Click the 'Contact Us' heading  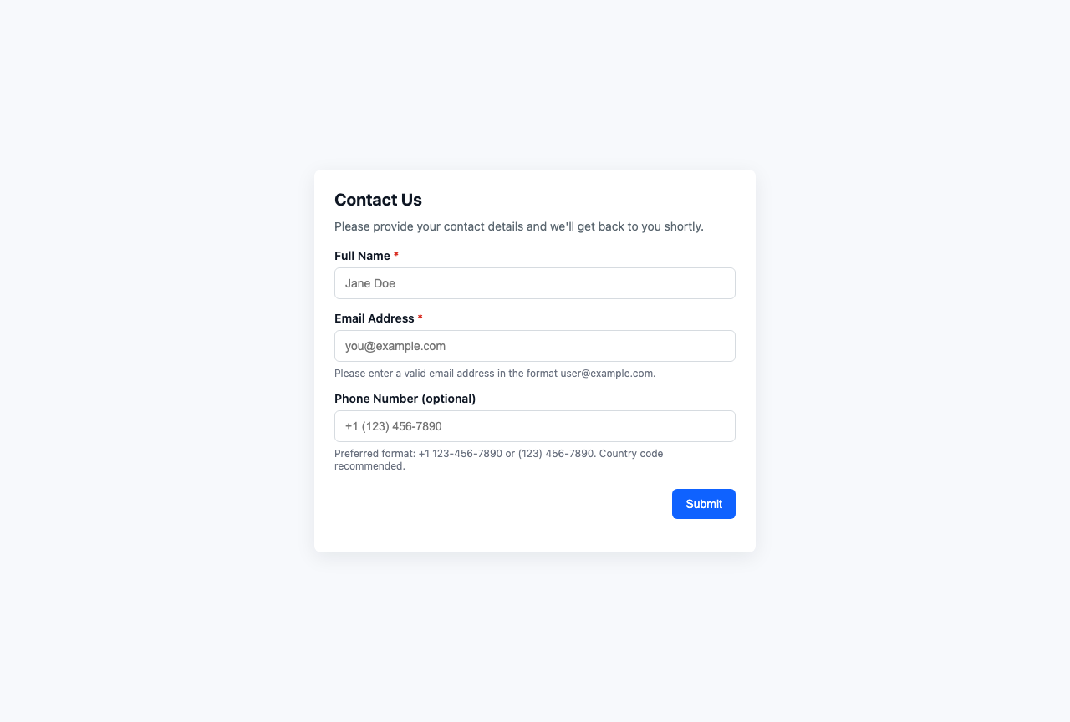(378, 200)
